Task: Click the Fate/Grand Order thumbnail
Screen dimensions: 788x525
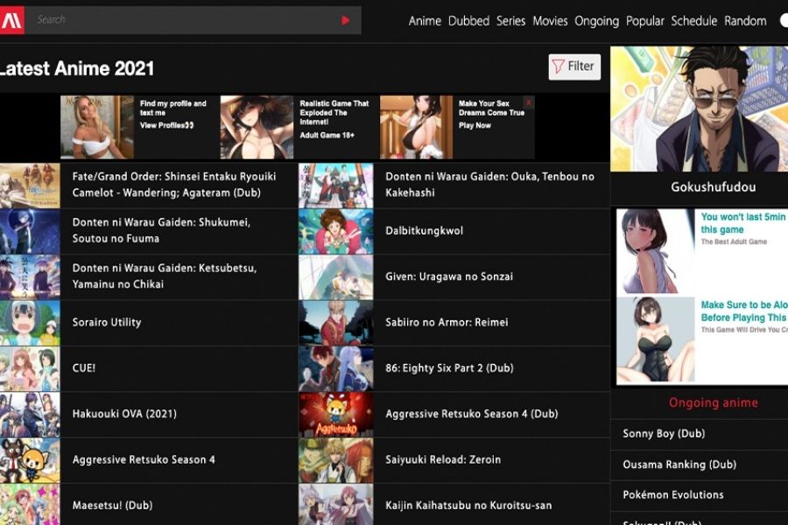Action: [x=30, y=185]
